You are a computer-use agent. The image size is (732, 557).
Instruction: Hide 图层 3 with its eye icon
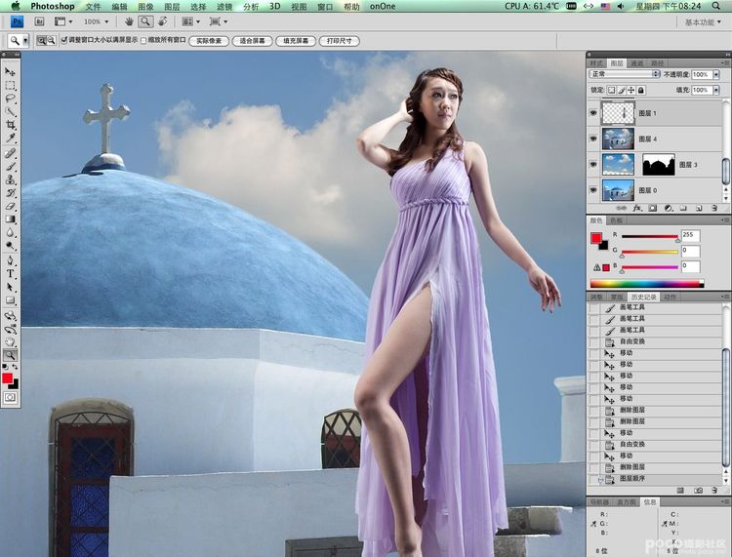click(x=592, y=165)
